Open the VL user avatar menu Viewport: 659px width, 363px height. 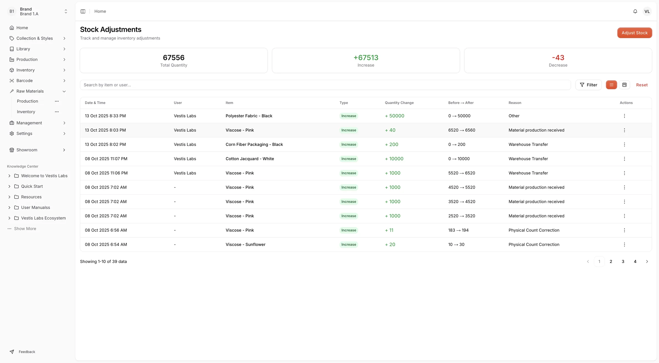(x=647, y=11)
